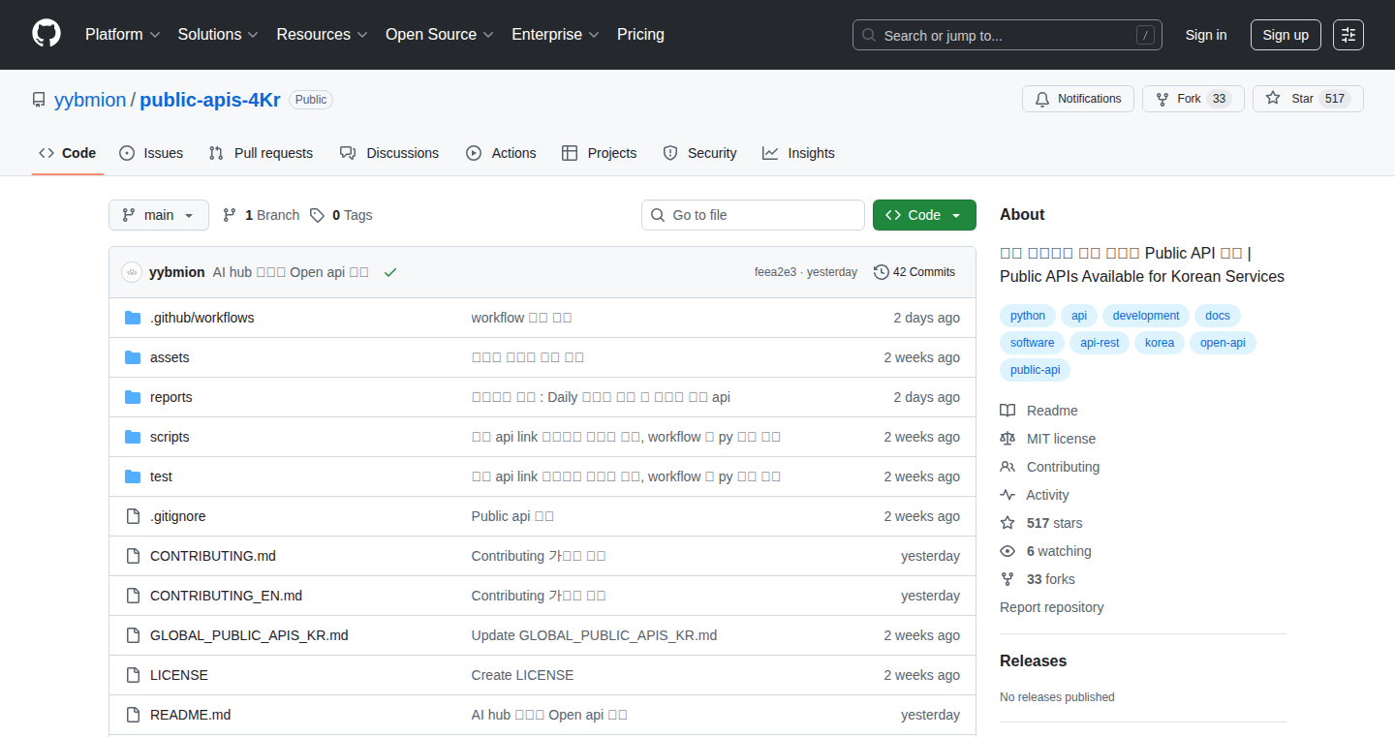The height and width of the screenshot is (737, 1395).
Task: Open the public-apis-4Kr repository link
Action: [x=210, y=100]
